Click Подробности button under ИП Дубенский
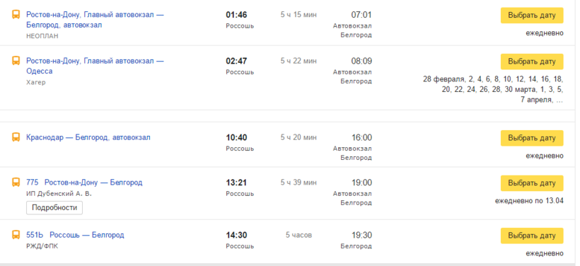This screenshot has width=580, height=266. click(54, 208)
